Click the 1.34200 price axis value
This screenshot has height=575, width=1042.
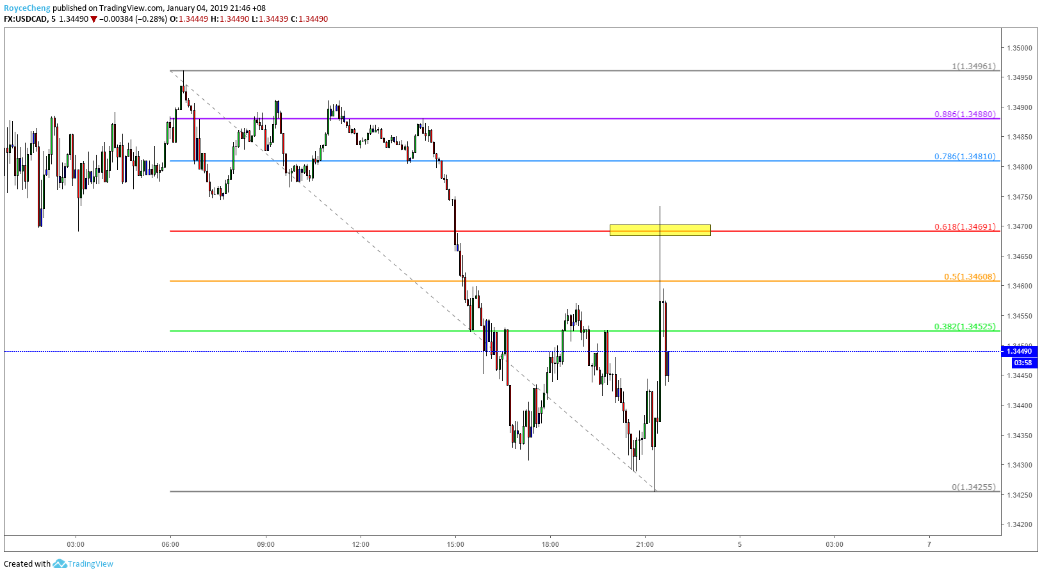tap(1020, 524)
